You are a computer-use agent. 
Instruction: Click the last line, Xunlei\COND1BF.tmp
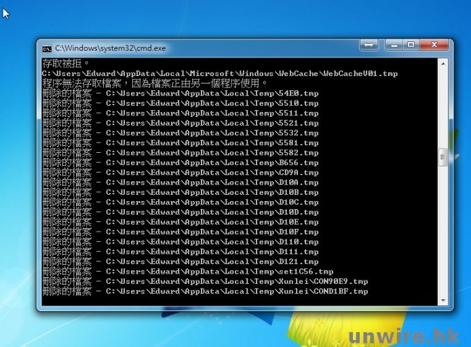click(204, 291)
